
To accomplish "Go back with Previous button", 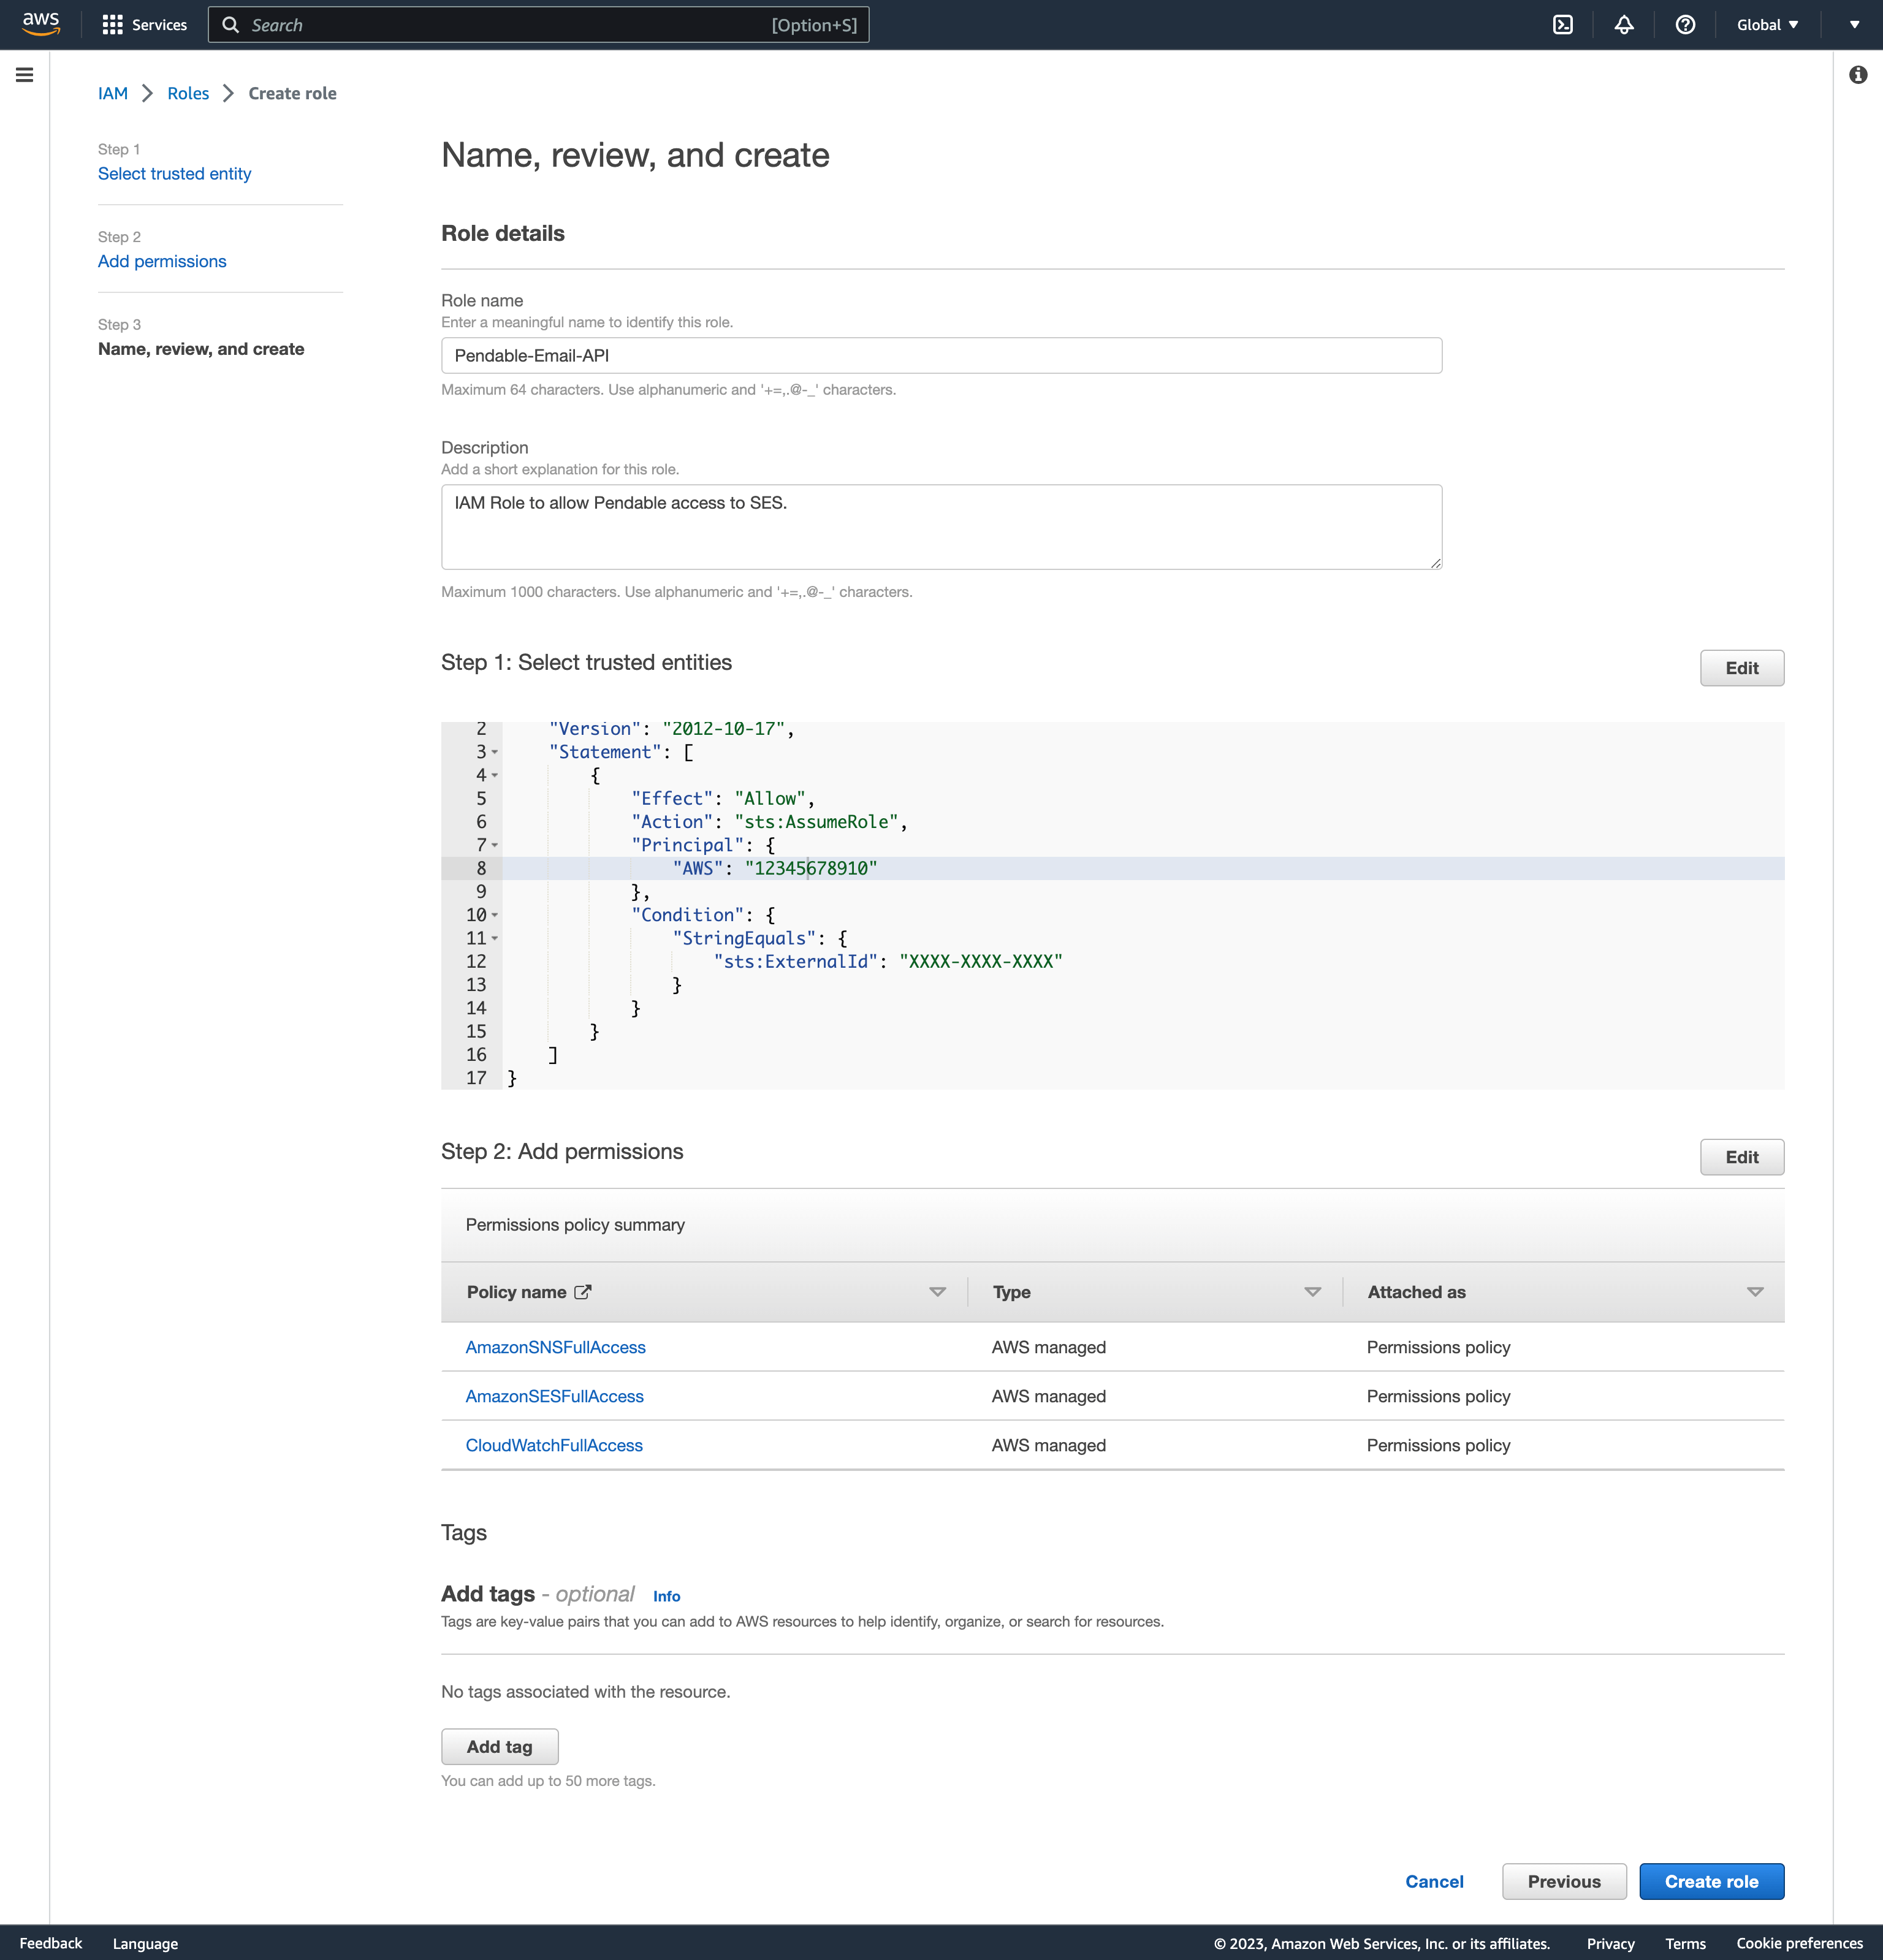I will pyautogui.click(x=1563, y=1881).
